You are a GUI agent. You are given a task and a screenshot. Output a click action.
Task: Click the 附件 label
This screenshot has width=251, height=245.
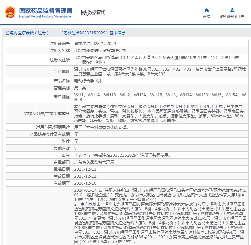click(x=66, y=141)
